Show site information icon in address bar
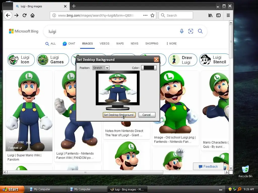258x193 pixels. (x=54, y=15)
